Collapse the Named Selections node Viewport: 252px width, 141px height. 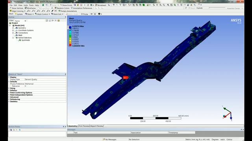point(13,38)
